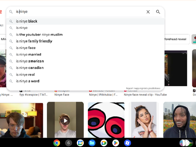Choose 'is ninye real' suggestion
The image size is (196, 147).
(x=85, y=75)
